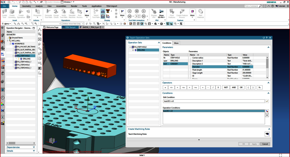Click the OK button in dialog
The width and height of the screenshot is (290, 157).
click(244, 144)
